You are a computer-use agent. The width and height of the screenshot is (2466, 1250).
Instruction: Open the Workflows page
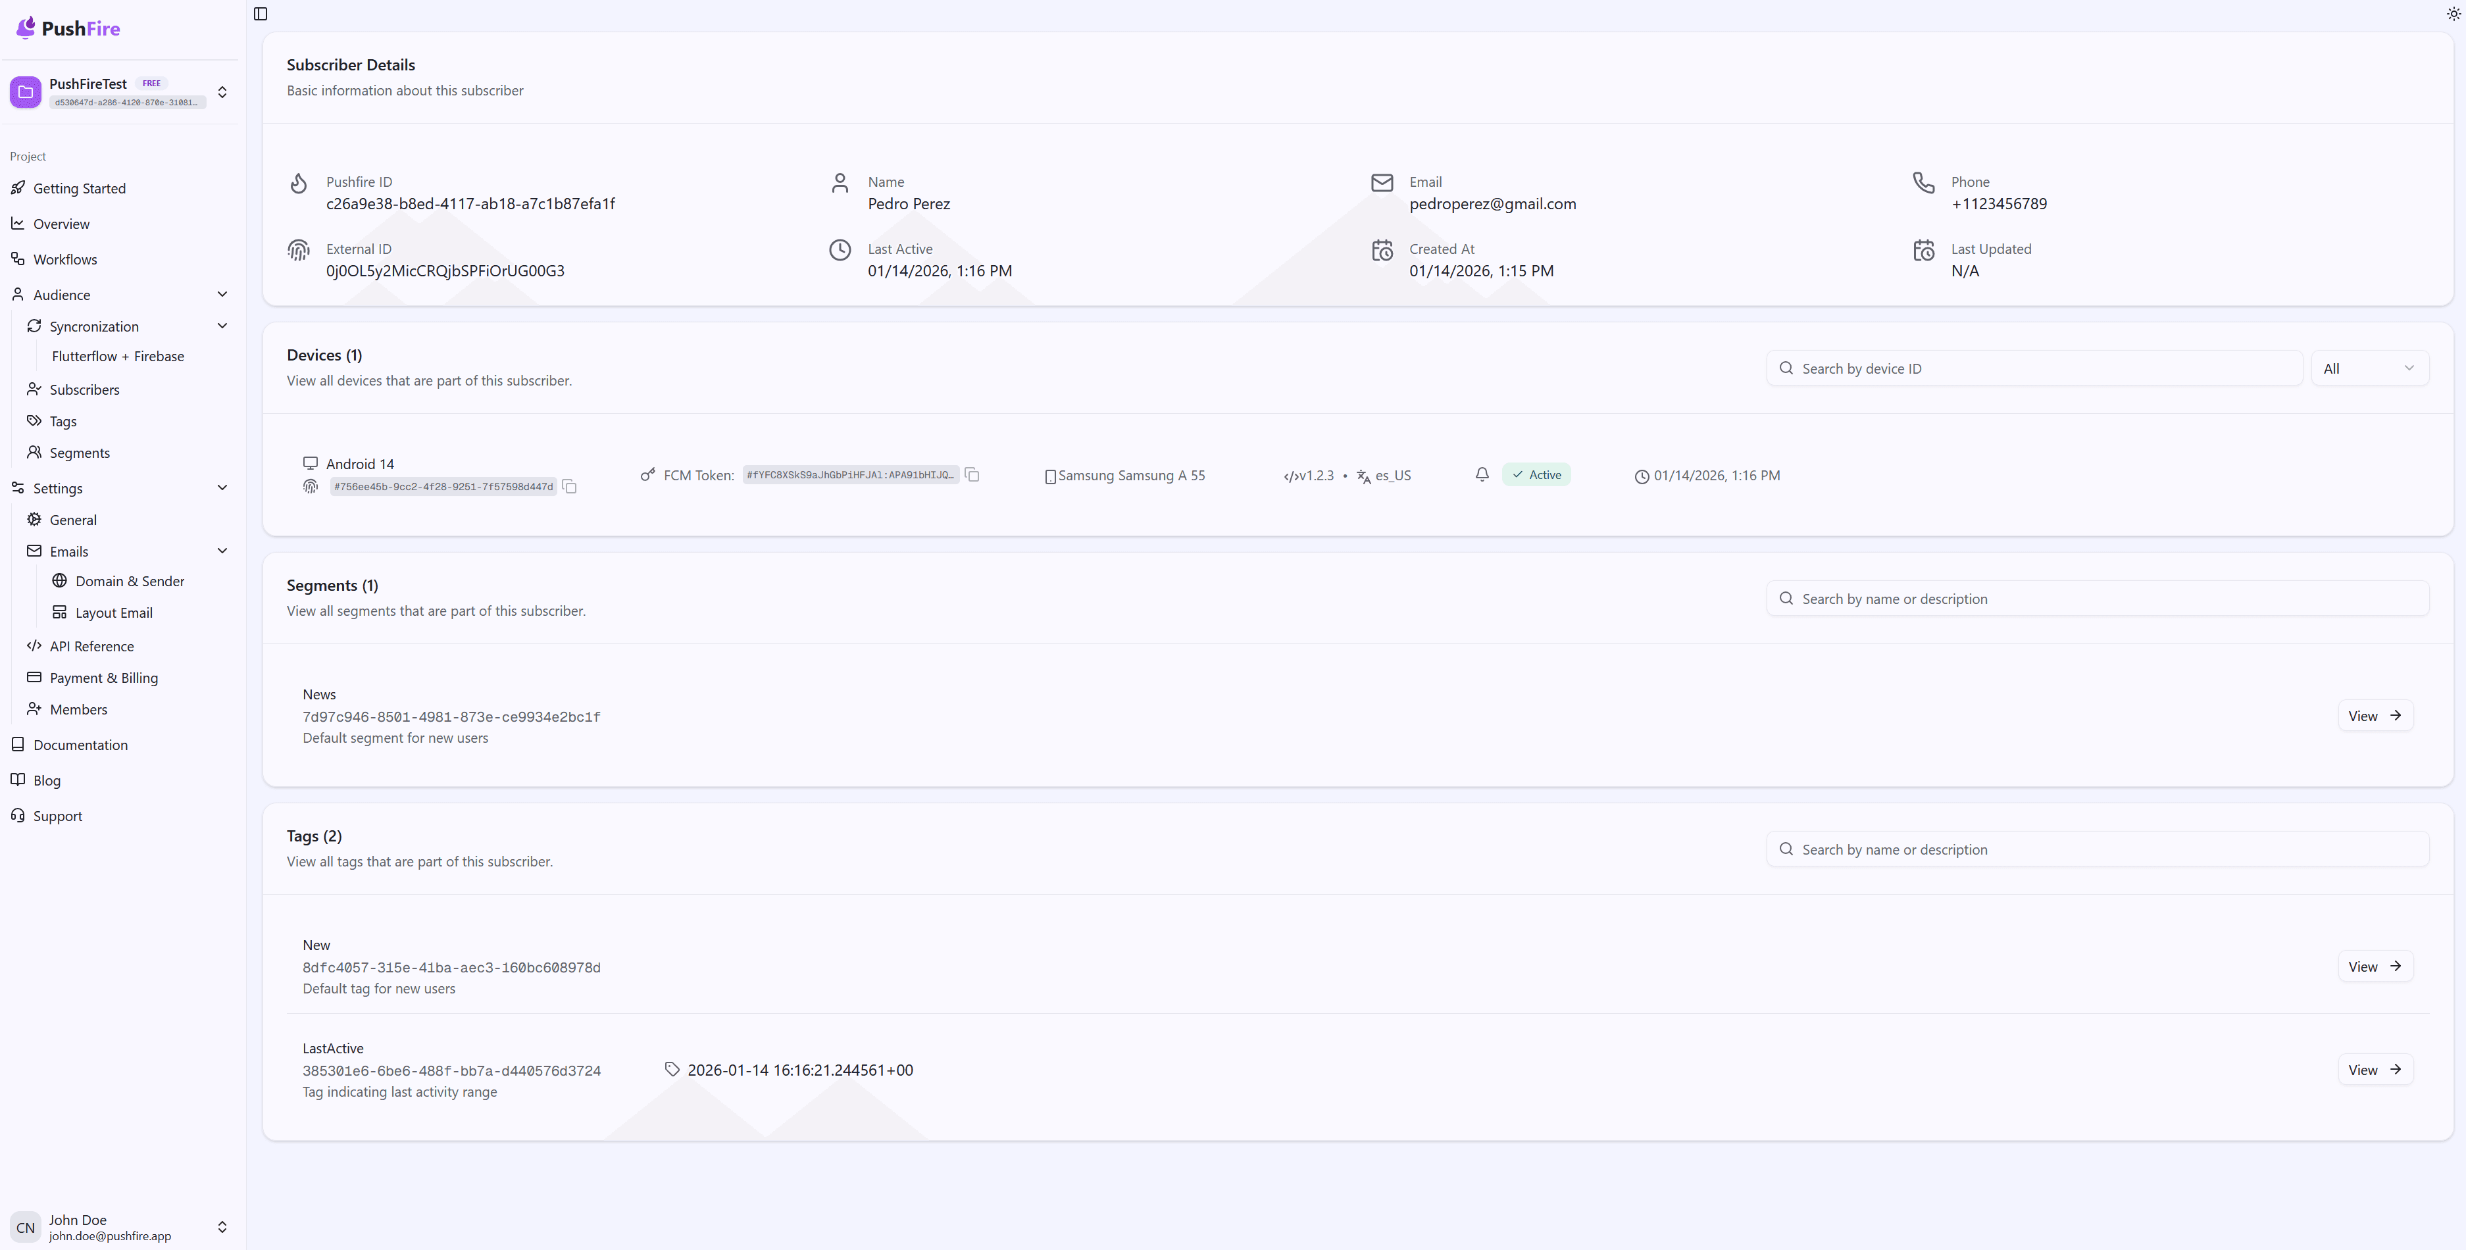(64, 259)
